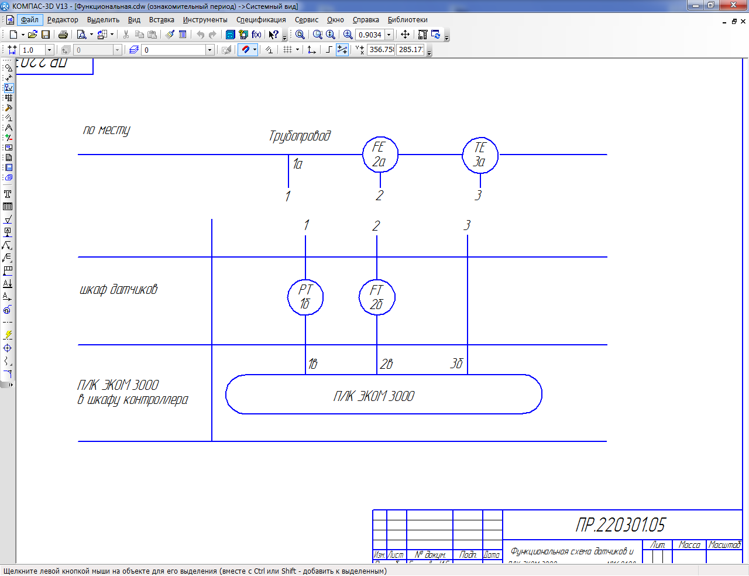Click the Y coordinate field 285.17

(410, 50)
